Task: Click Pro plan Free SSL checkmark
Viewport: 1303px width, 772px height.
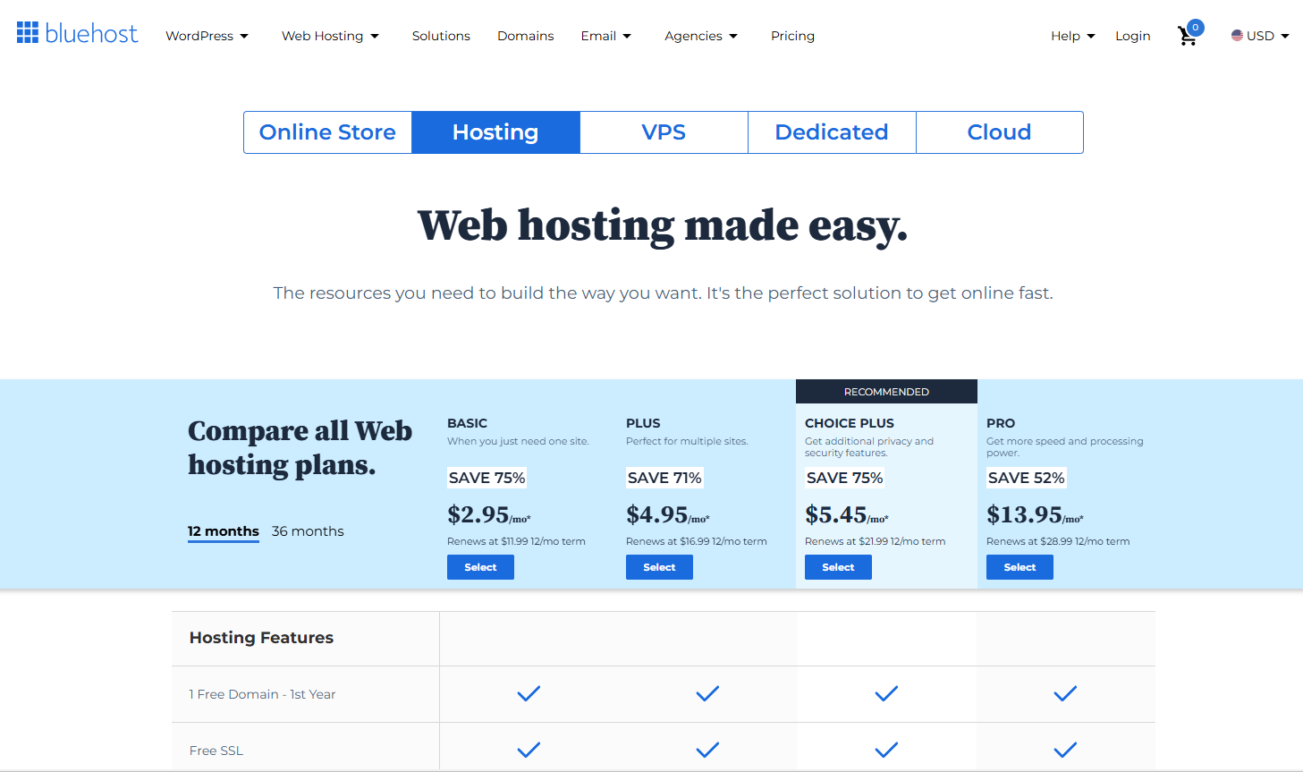Action: 1065,750
